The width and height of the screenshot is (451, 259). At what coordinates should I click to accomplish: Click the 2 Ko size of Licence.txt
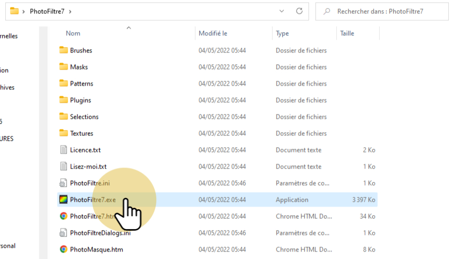click(x=369, y=150)
